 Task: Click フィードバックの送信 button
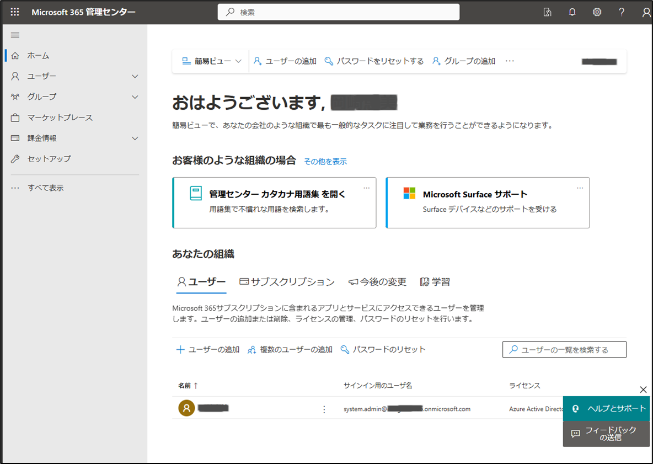(606, 434)
